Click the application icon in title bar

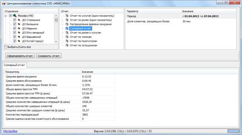pyautogui.click(x=4, y=3)
